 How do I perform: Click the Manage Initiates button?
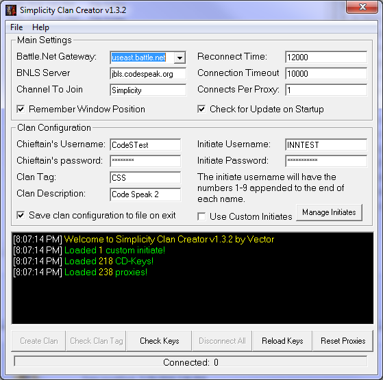pyautogui.click(x=329, y=212)
